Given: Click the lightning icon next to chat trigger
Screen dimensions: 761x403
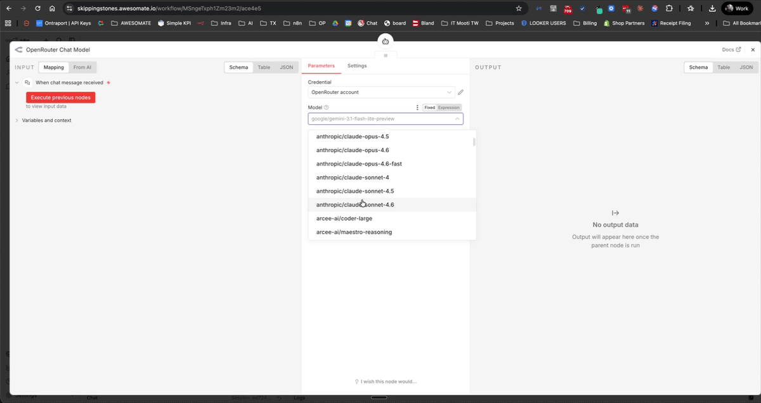Looking at the screenshot, I should tap(108, 82).
